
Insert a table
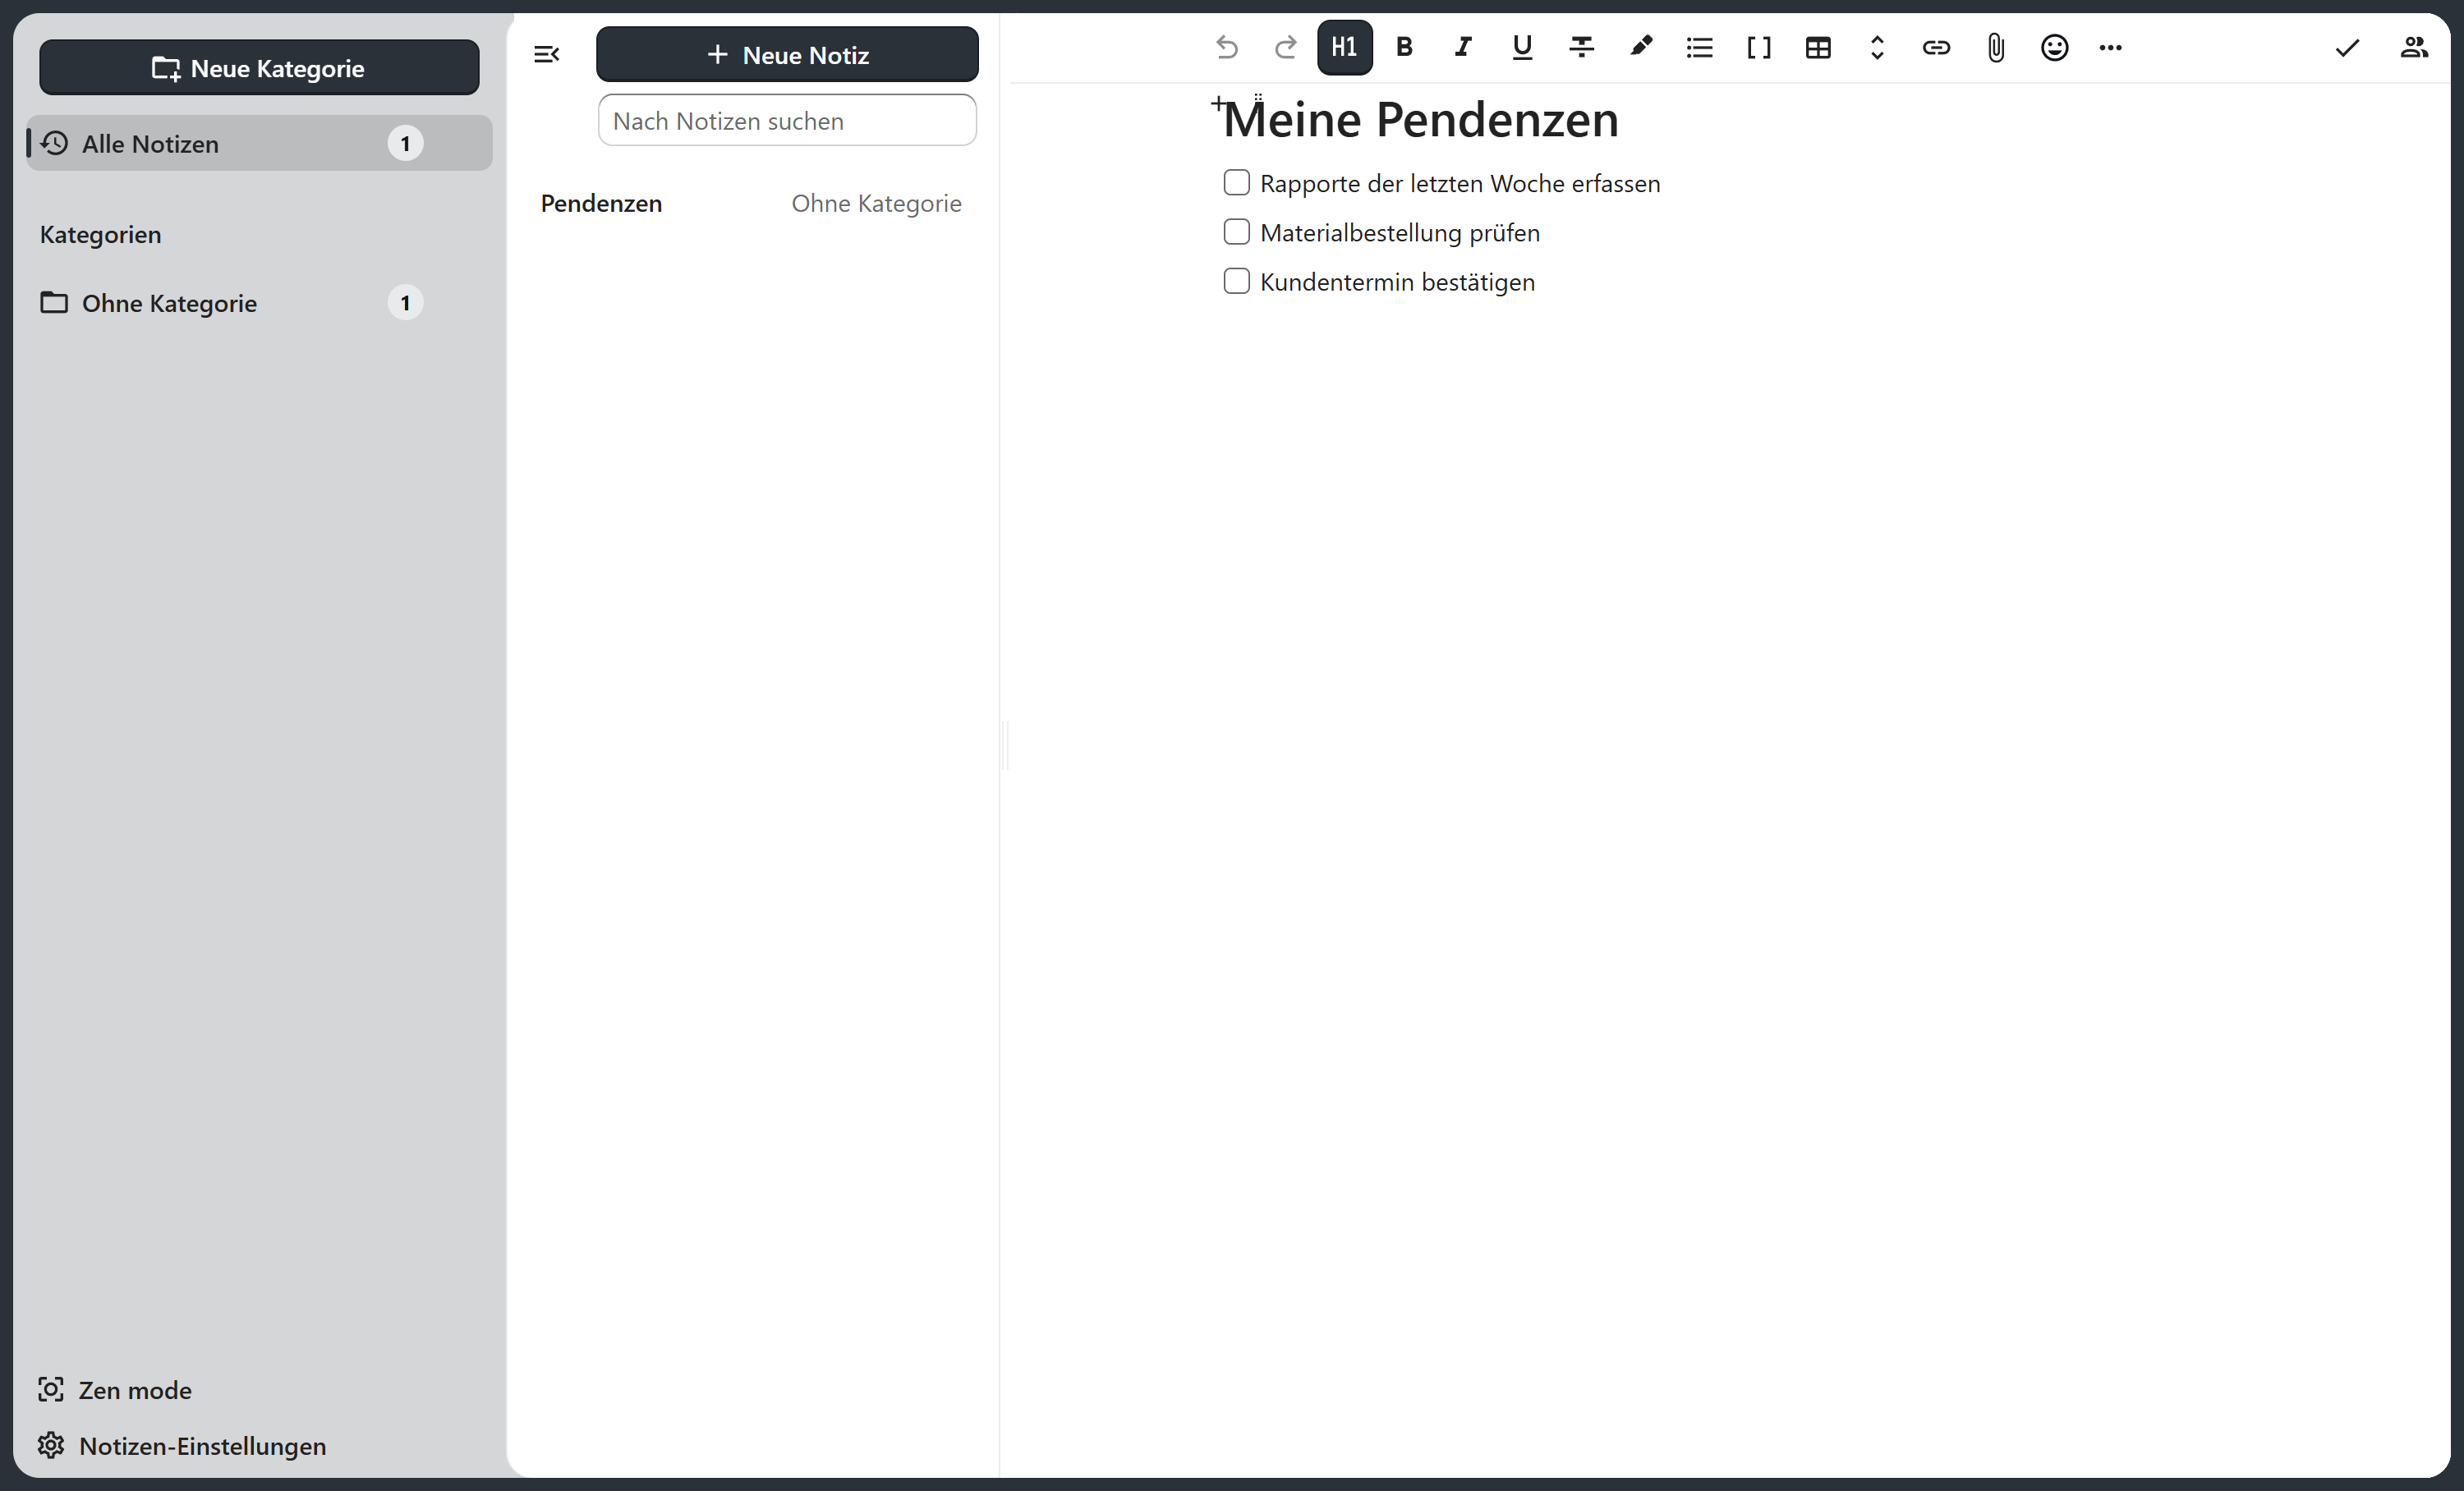(1818, 47)
